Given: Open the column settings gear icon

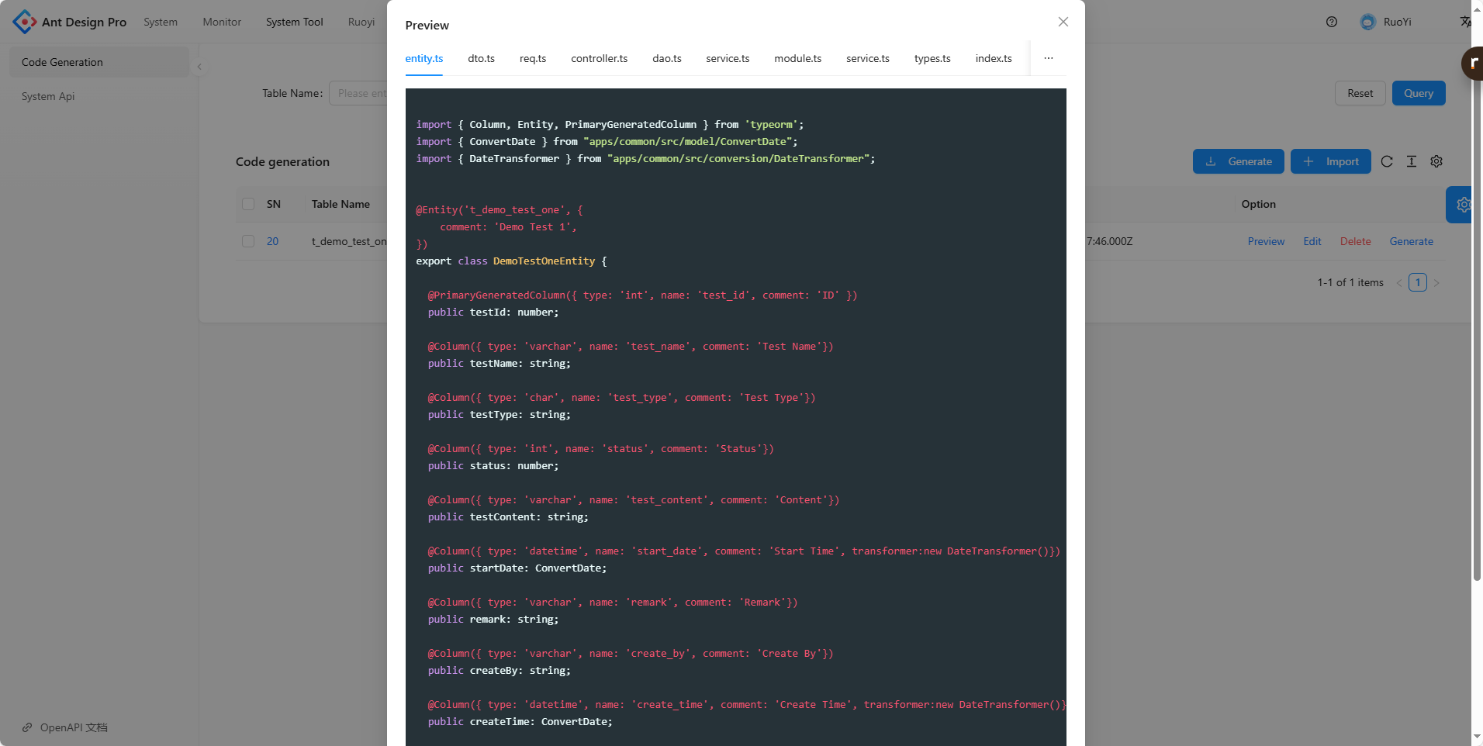Looking at the screenshot, I should 1436,161.
